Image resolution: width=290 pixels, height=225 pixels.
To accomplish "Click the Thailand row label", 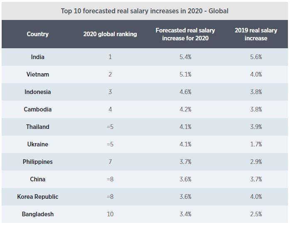I will [37, 127].
